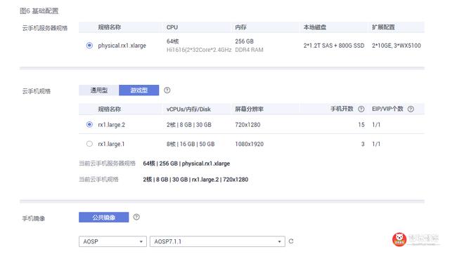Click the 64核 CPU value
Viewport: 450px width, 254px height.
(172, 41)
